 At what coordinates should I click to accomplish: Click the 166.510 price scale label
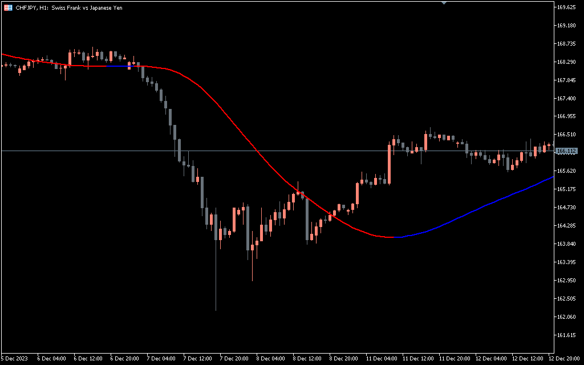[x=566, y=135]
